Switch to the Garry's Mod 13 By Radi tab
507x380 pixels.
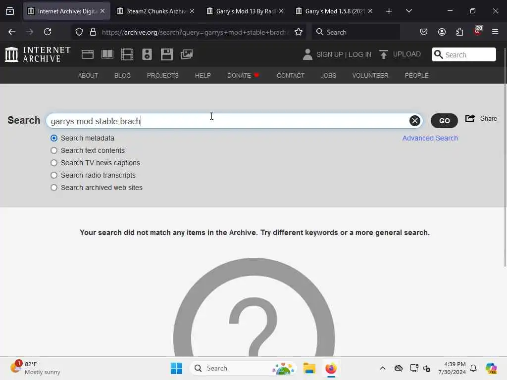tap(245, 11)
